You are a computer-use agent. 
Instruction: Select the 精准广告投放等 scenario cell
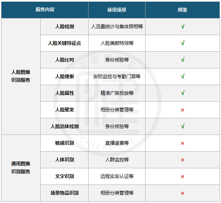(x=117, y=93)
